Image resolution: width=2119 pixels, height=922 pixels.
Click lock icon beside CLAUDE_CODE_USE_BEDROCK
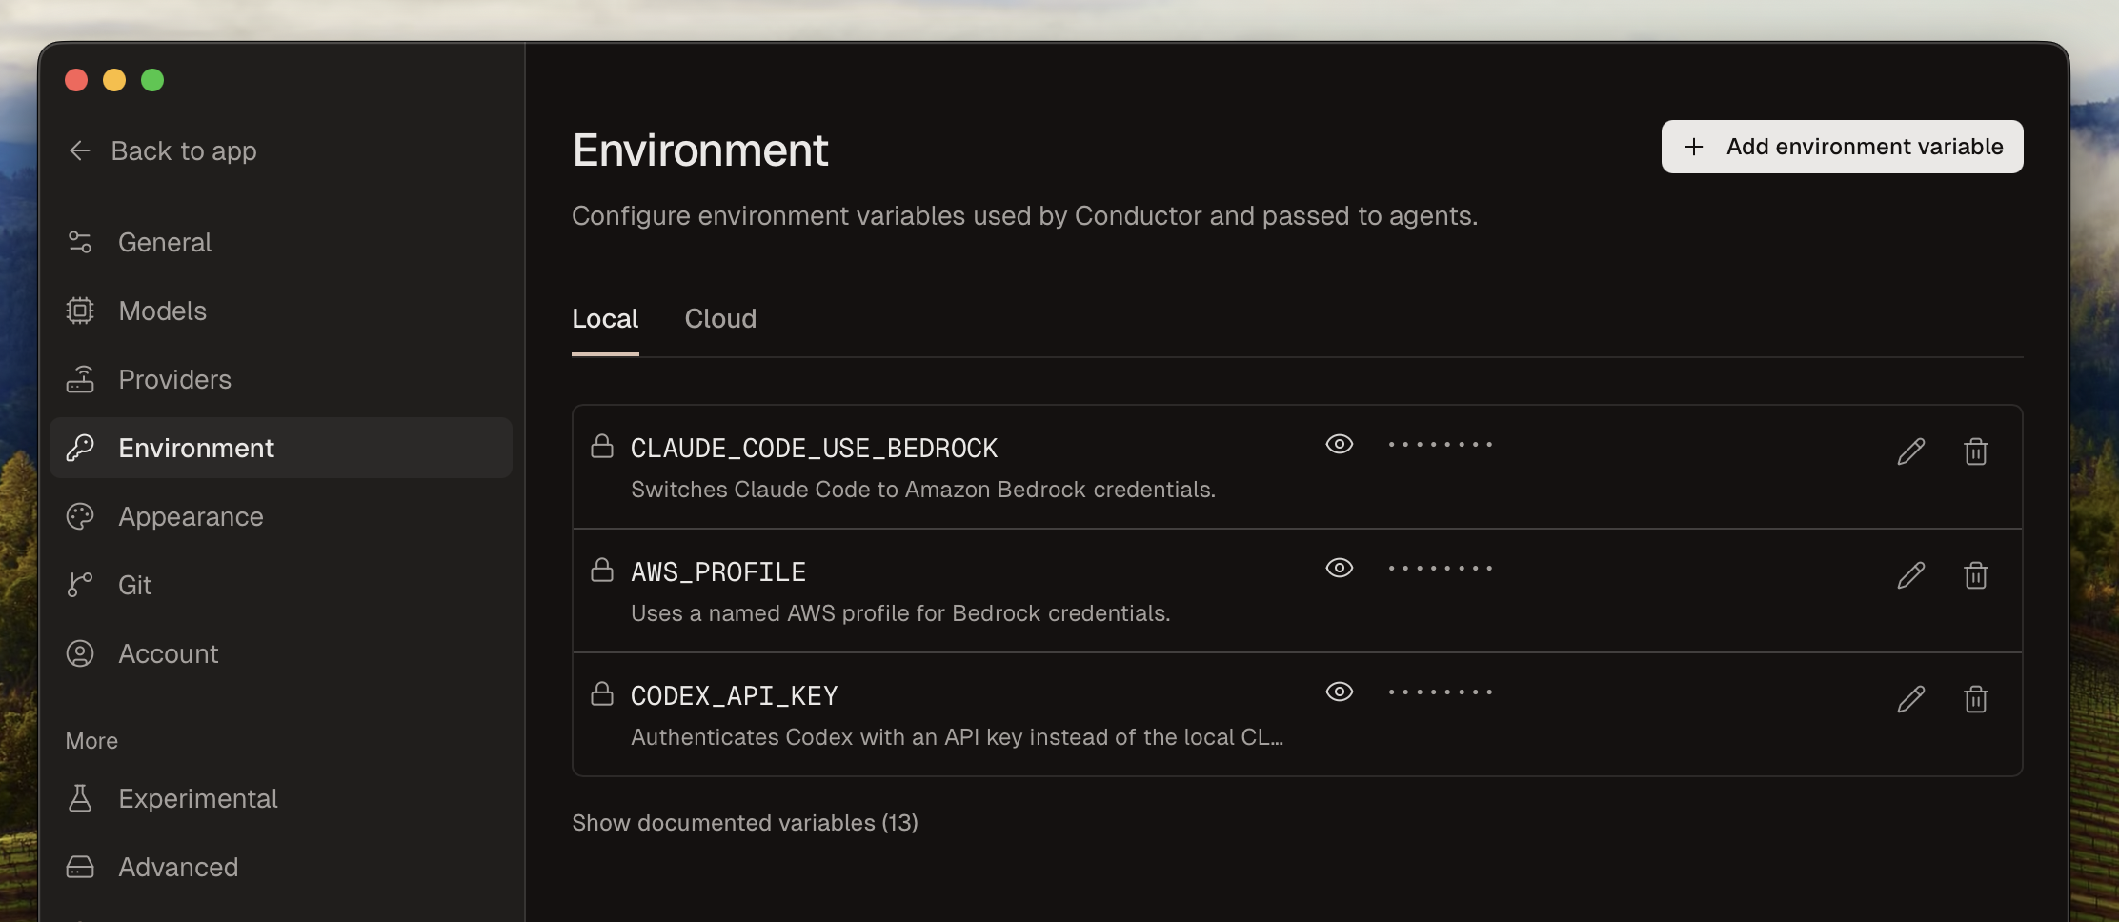pyautogui.click(x=602, y=446)
